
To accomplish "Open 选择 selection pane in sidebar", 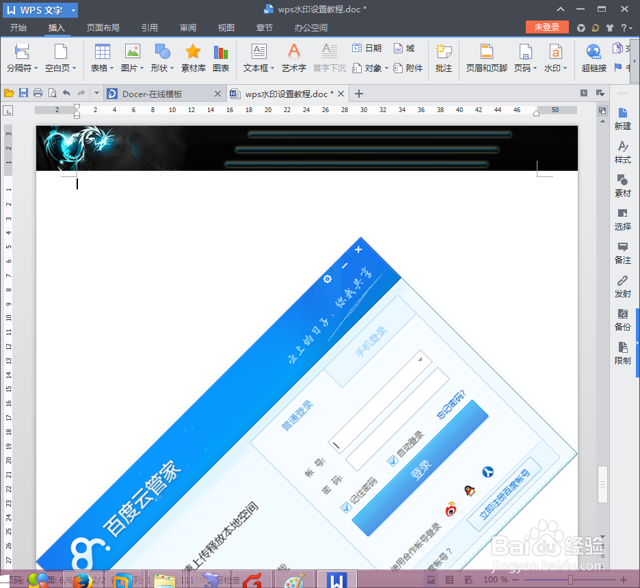I will (x=622, y=219).
